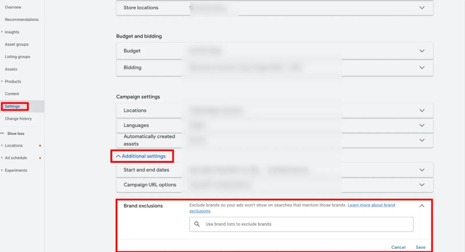Open Change history
This screenshot has width=465, height=252.
coord(18,119)
